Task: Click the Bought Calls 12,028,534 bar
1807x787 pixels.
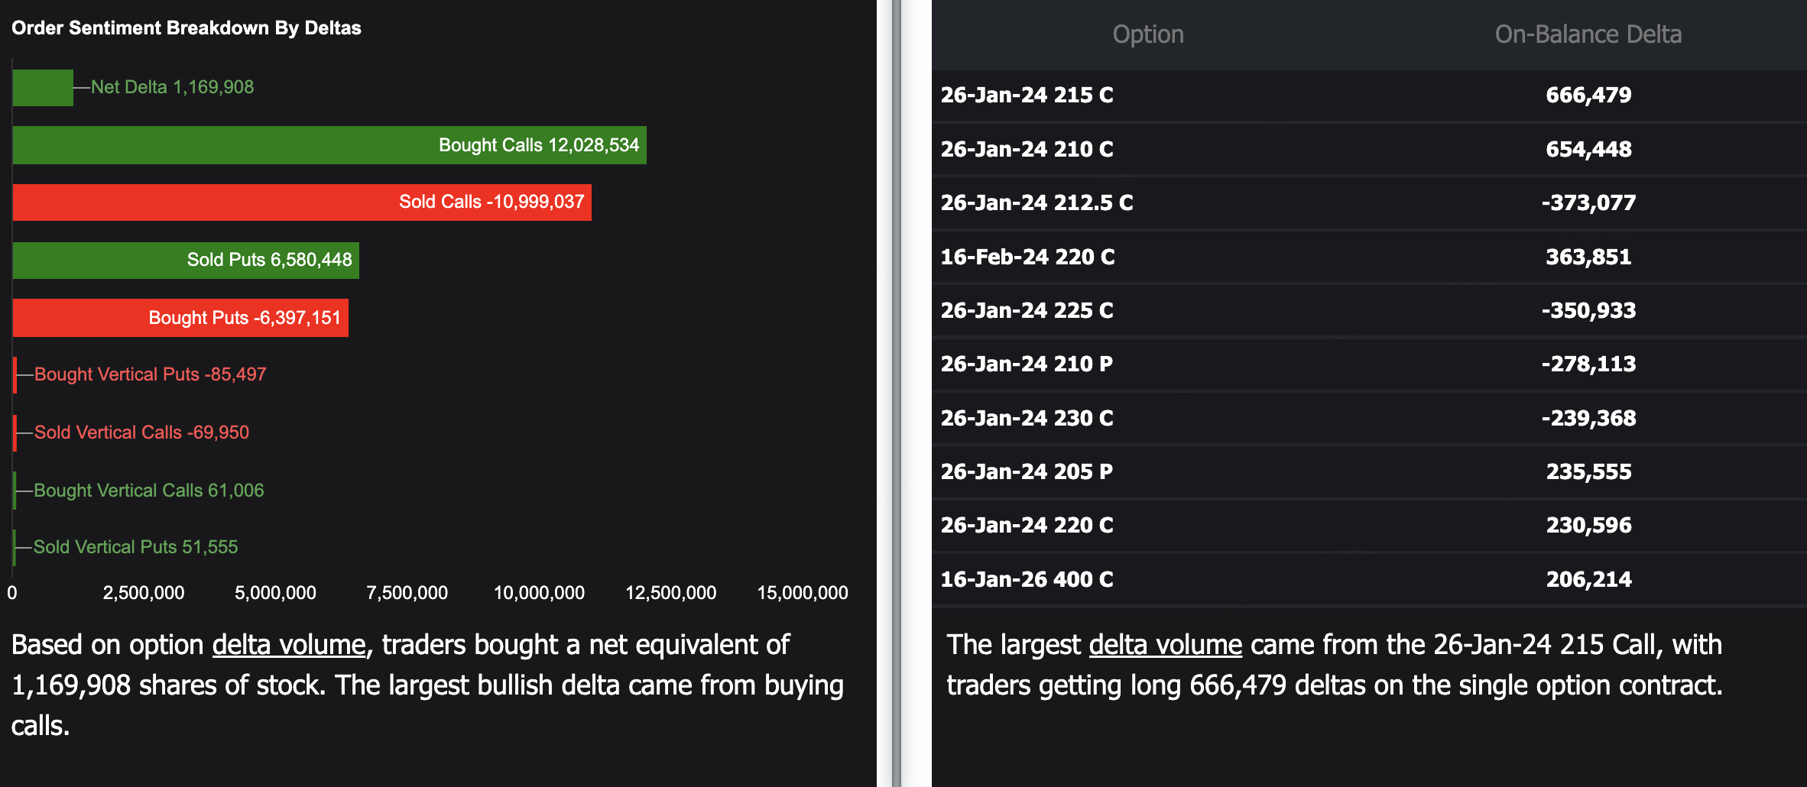Action: point(329,145)
